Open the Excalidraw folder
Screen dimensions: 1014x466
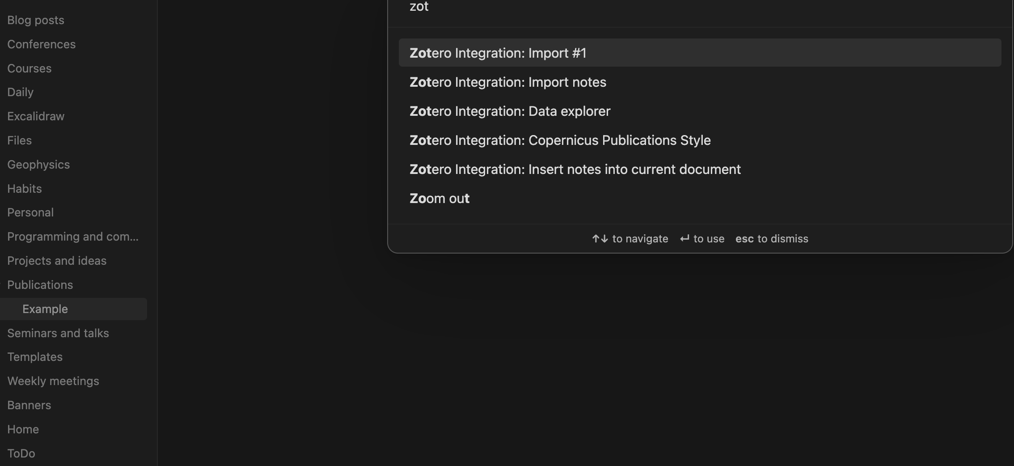pyautogui.click(x=35, y=116)
